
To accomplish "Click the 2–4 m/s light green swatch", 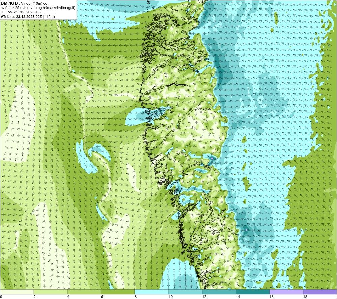I will click(51, 292).
